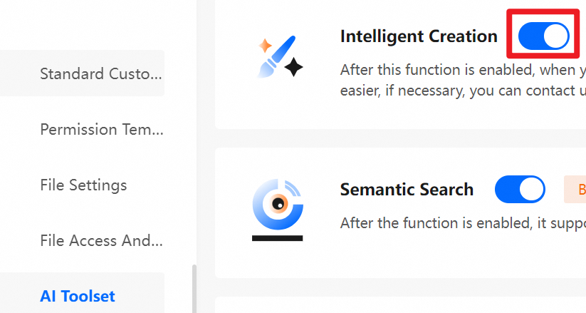586x313 pixels.
Task: Open the Standard Custo... sidebar item
Action: click(100, 73)
